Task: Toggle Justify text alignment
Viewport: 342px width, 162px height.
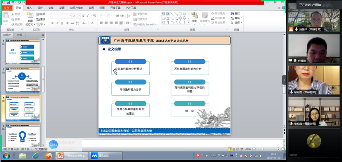Action: point(116,23)
